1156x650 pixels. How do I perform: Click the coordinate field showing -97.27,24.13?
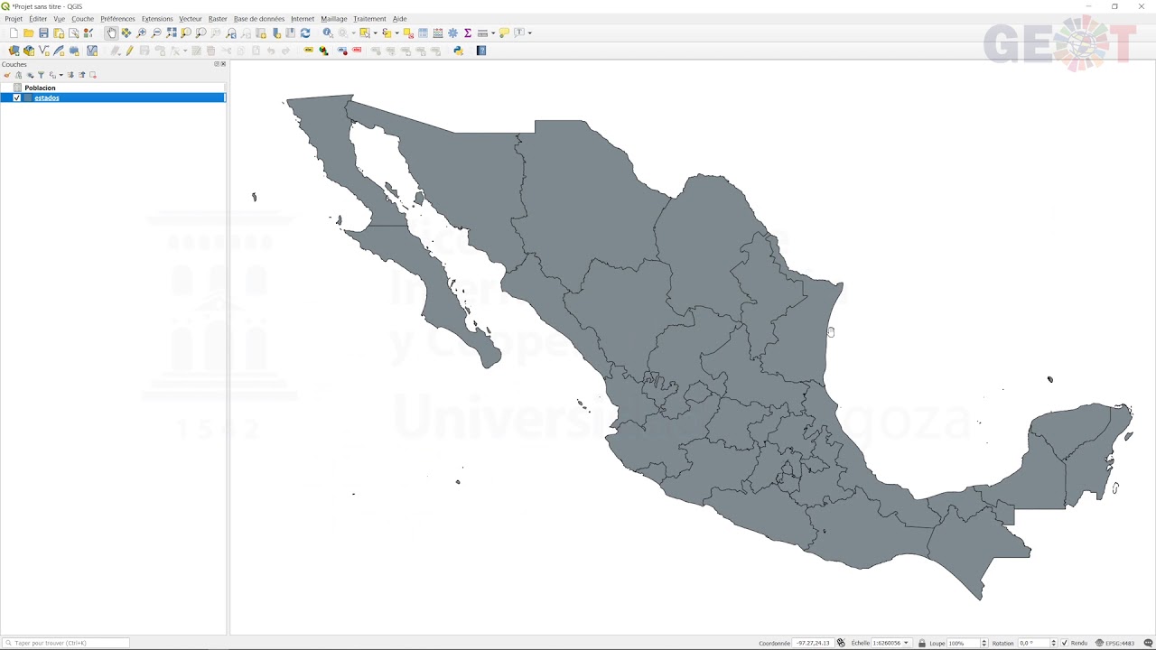point(813,643)
